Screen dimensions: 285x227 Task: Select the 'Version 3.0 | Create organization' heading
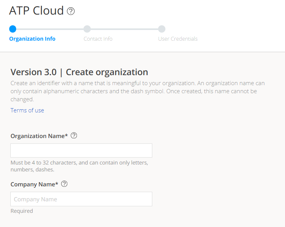click(x=79, y=72)
